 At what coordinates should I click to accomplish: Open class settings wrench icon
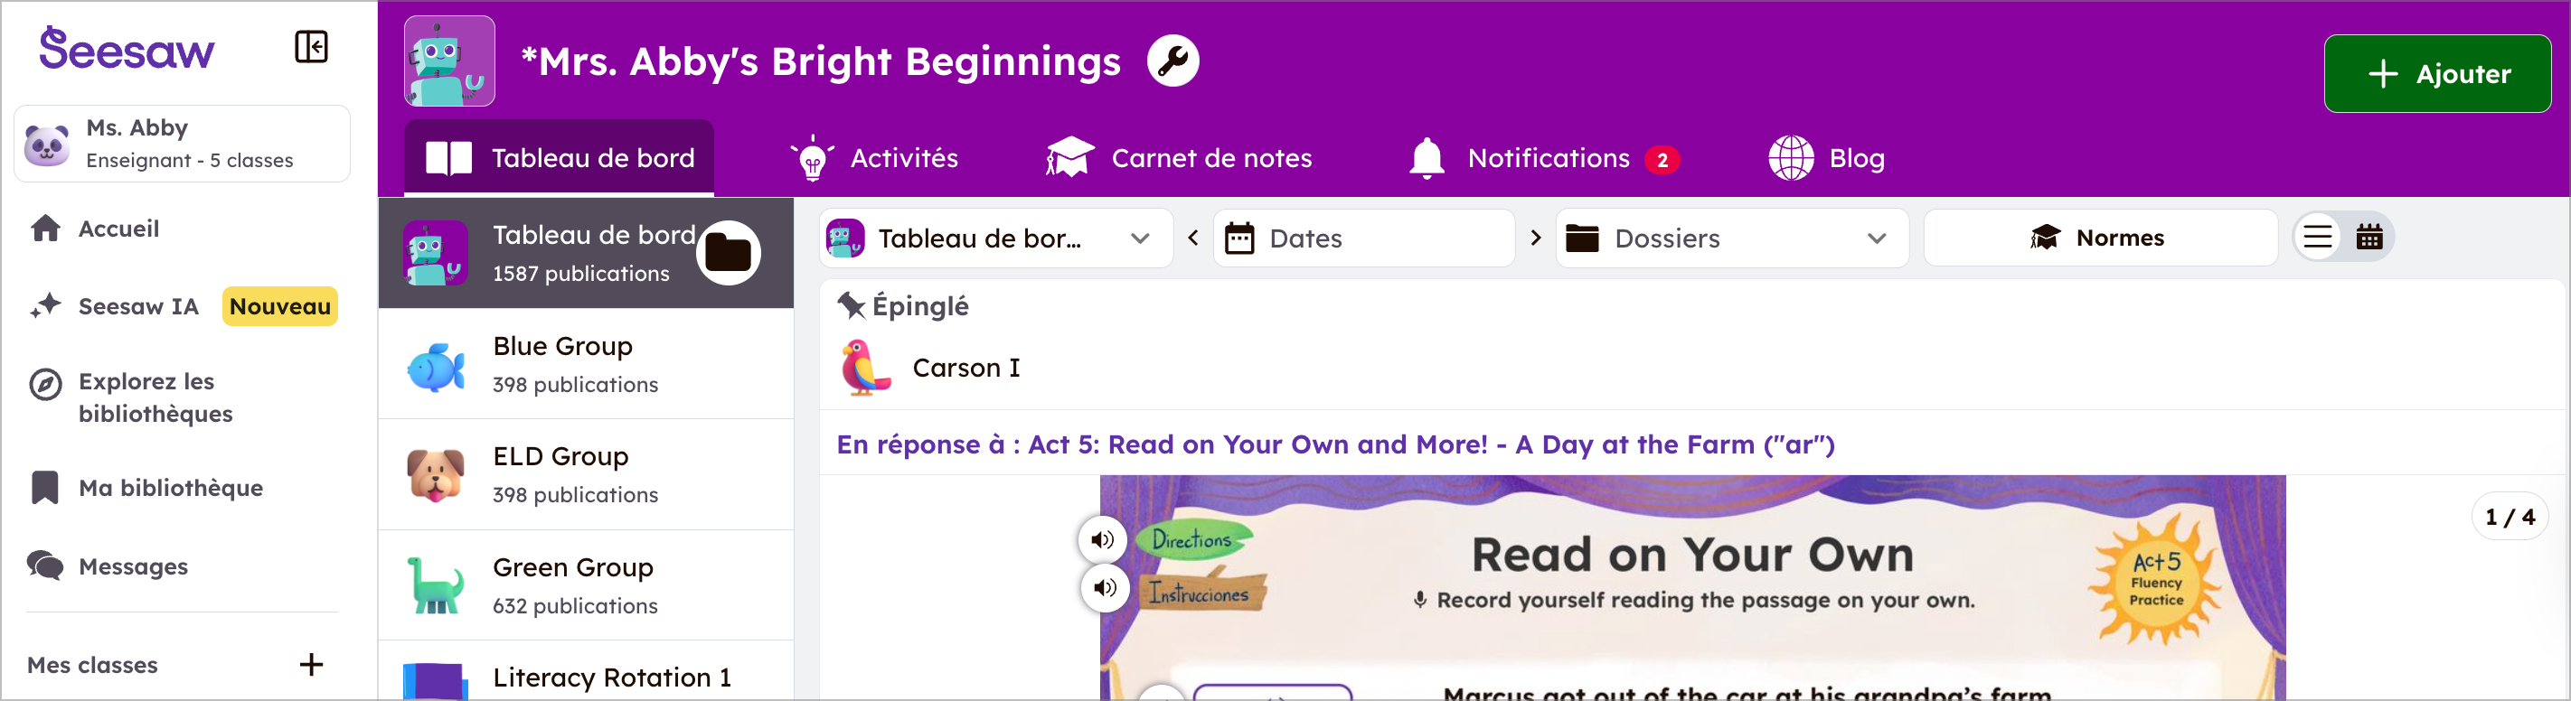tap(1172, 61)
